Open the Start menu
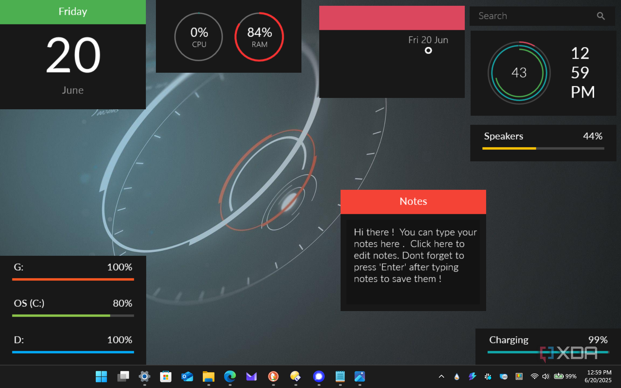 101,377
